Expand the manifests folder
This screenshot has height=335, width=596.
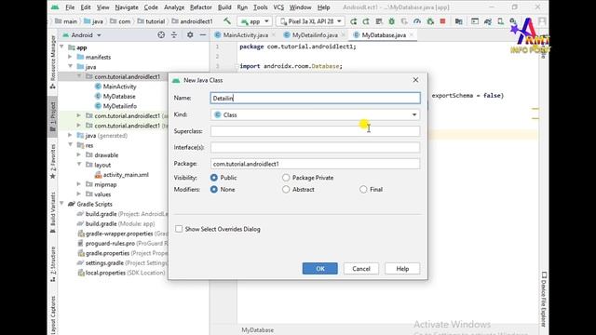(x=71, y=57)
